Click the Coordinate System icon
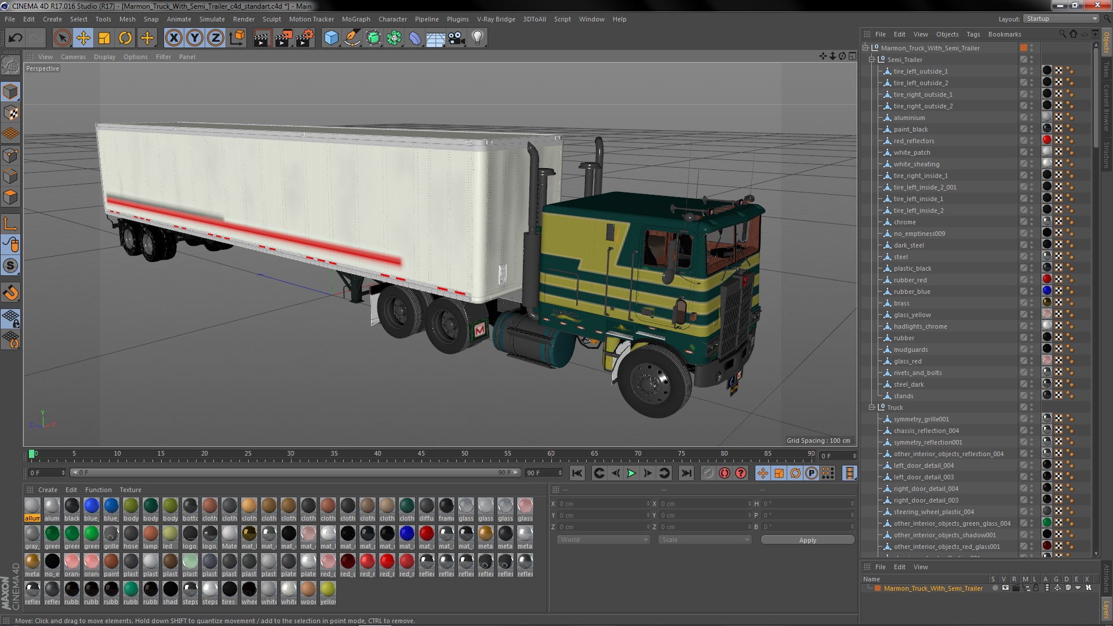The width and height of the screenshot is (1113, 626). [x=237, y=38]
